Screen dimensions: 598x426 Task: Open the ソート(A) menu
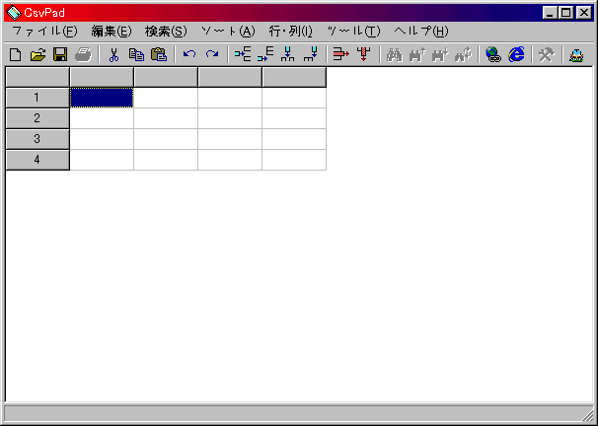pos(228,32)
